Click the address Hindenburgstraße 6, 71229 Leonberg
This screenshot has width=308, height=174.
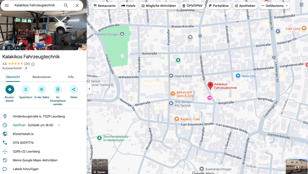coord(38,116)
